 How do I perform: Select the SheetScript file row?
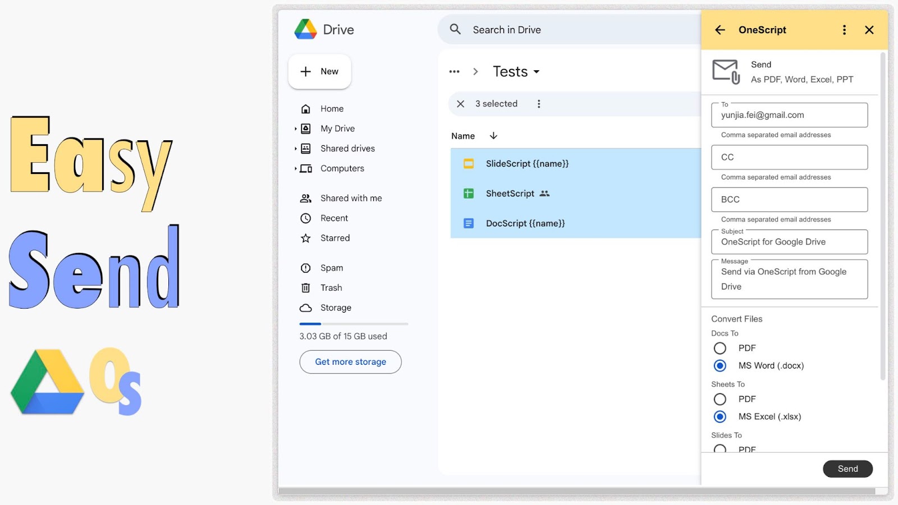click(576, 194)
